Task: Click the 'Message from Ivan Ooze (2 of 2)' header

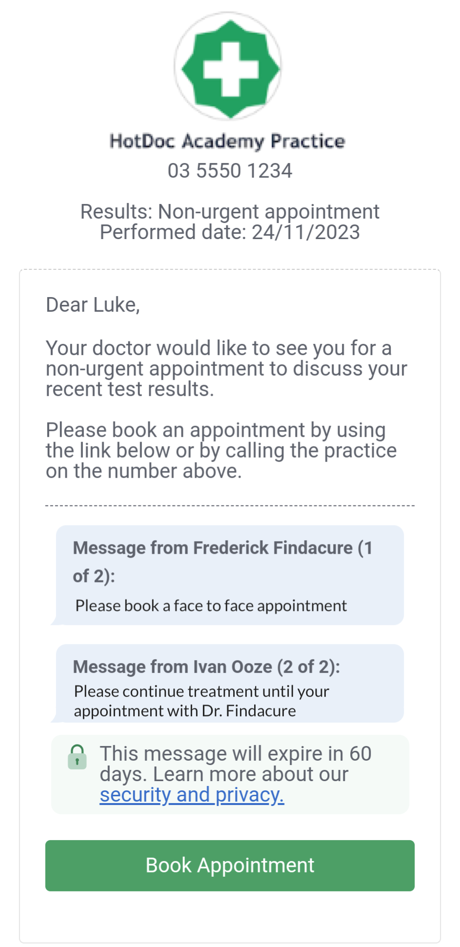Action: [206, 666]
